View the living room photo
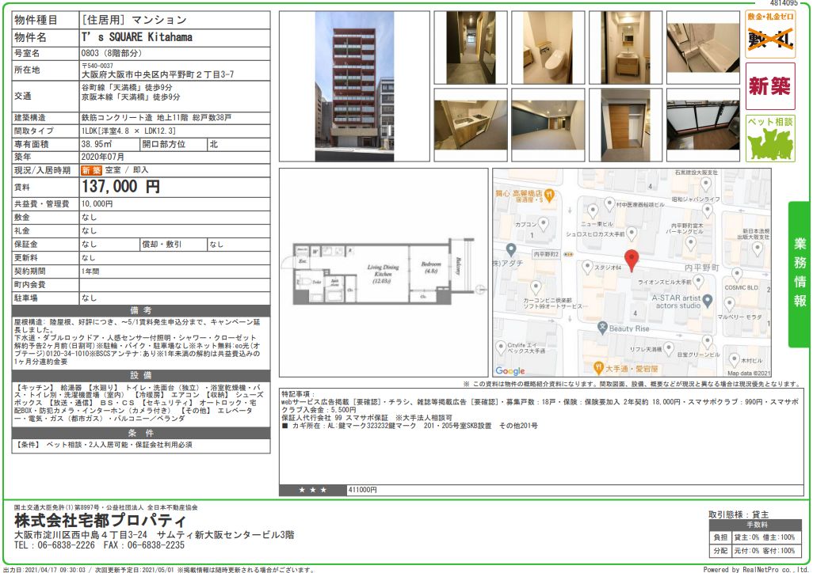Screen dimensions: 813x573 click(x=548, y=125)
